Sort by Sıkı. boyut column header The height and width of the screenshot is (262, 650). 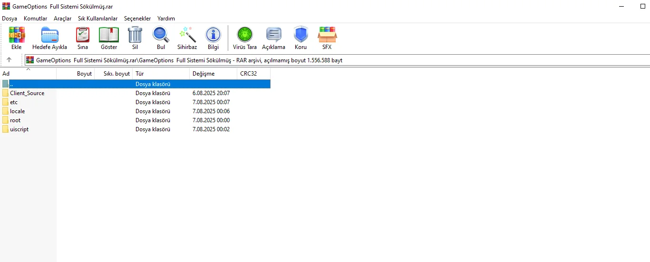[x=114, y=74]
